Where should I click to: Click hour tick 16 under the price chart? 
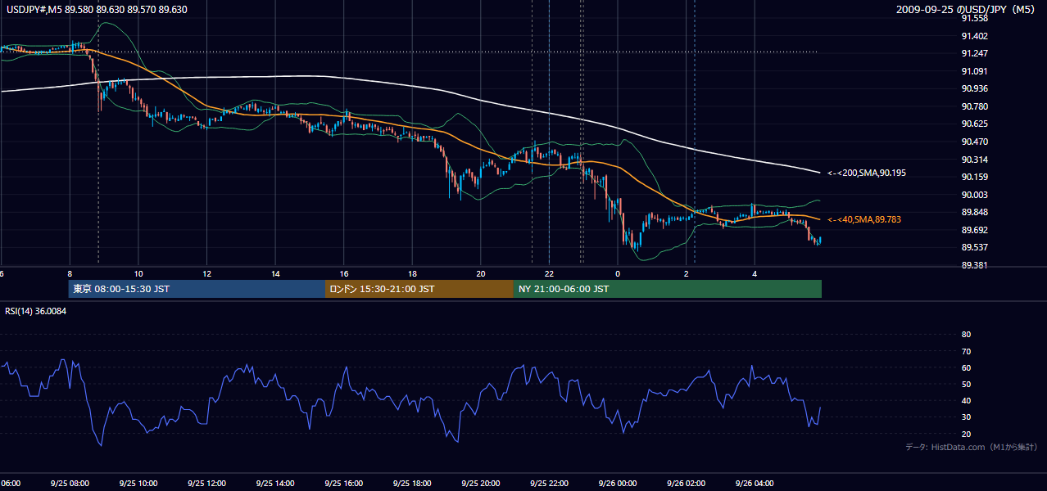click(x=344, y=273)
